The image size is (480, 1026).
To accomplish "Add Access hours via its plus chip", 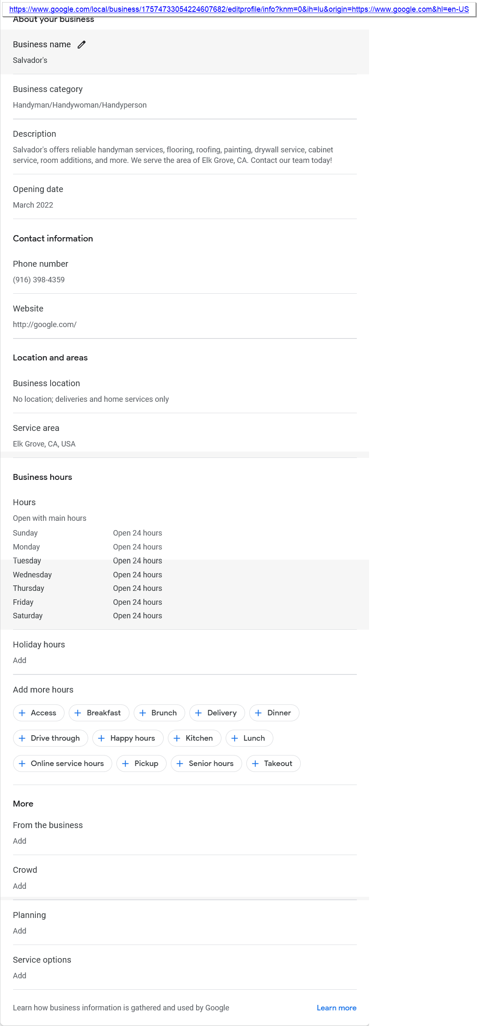I will [39, 713].
